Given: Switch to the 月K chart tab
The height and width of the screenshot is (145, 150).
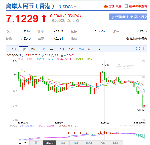Looking at the screenshot, I should click(x=43, y=49).
